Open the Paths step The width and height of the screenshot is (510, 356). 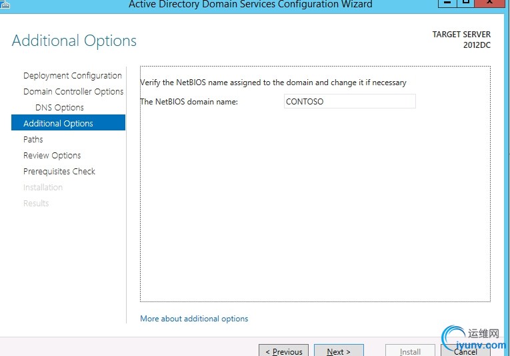pos(33,139)
